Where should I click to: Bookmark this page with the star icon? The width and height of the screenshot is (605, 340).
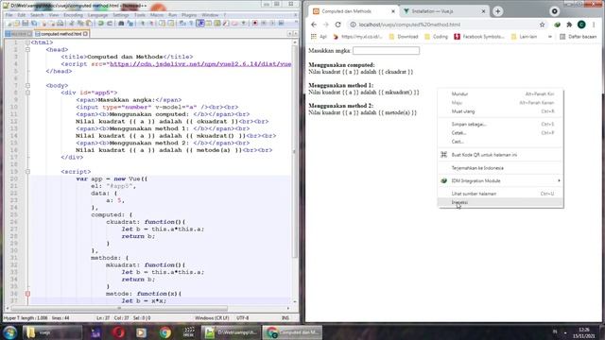542,25
